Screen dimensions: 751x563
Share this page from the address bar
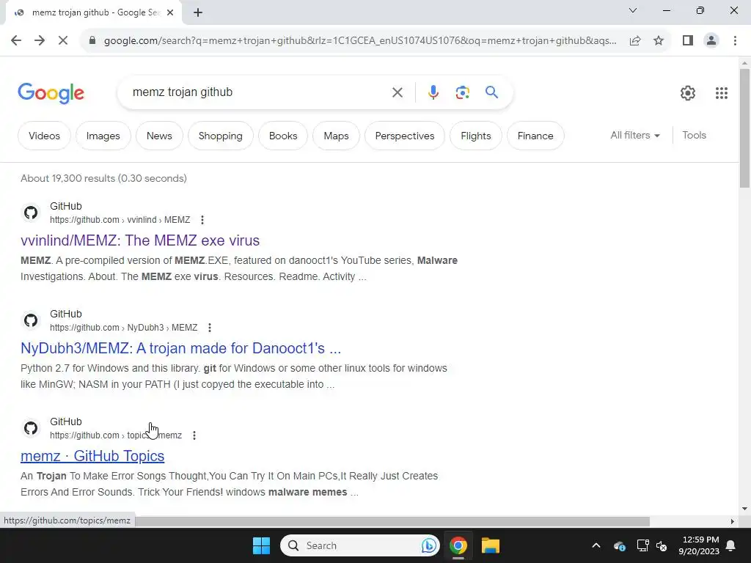[635, 40]
